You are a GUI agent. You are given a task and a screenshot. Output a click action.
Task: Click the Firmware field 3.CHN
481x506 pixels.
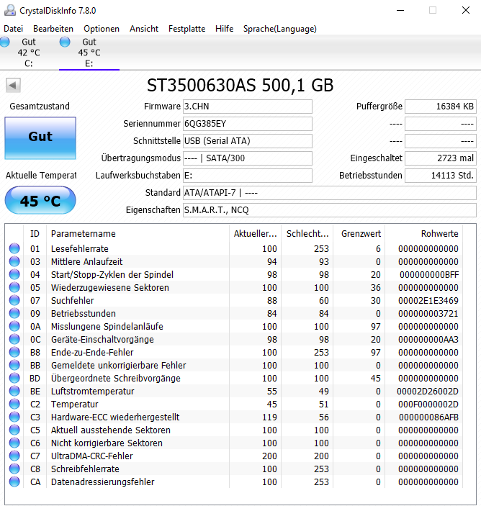point(248,107)
